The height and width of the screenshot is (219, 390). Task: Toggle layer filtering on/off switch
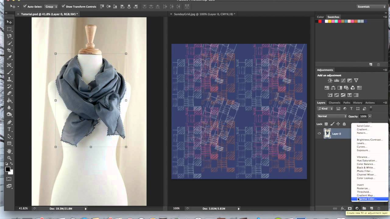pos(371,109)
